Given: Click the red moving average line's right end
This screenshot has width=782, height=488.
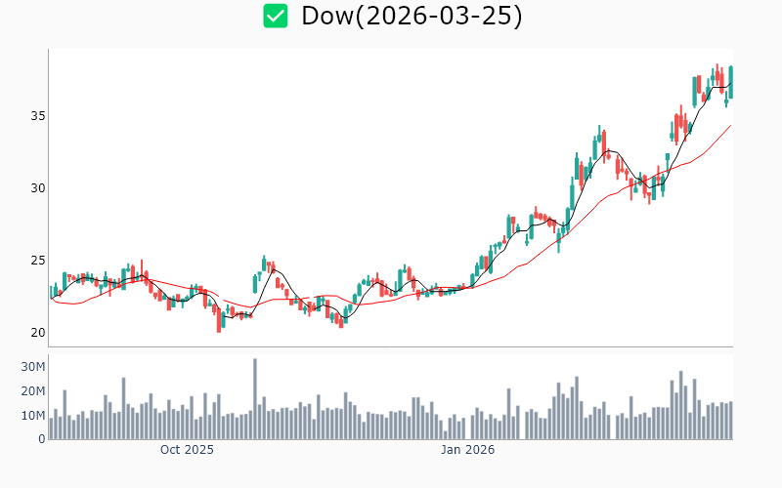Looking at the screenshot, I should [729, 126].
